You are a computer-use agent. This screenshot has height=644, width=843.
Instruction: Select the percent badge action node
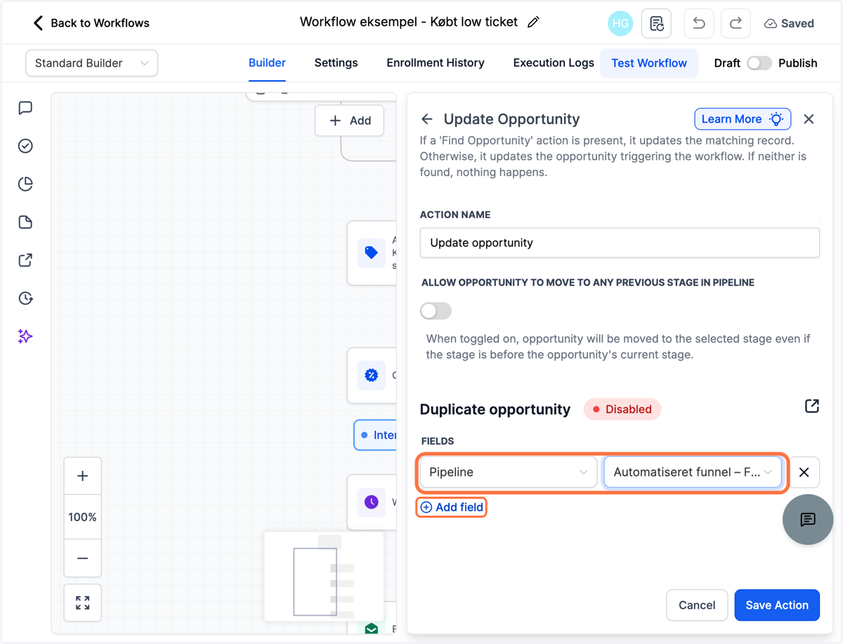point(372,375)
